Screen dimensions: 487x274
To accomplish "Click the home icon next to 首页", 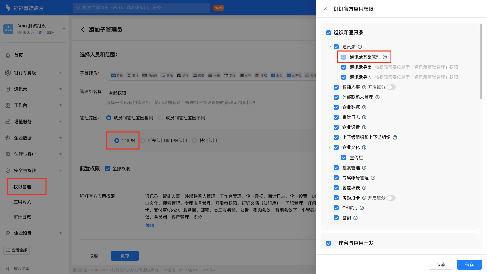I will click(8, 55).
